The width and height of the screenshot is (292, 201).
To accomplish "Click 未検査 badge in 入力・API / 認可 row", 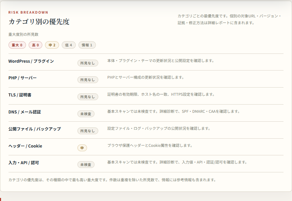I will 86,165.
